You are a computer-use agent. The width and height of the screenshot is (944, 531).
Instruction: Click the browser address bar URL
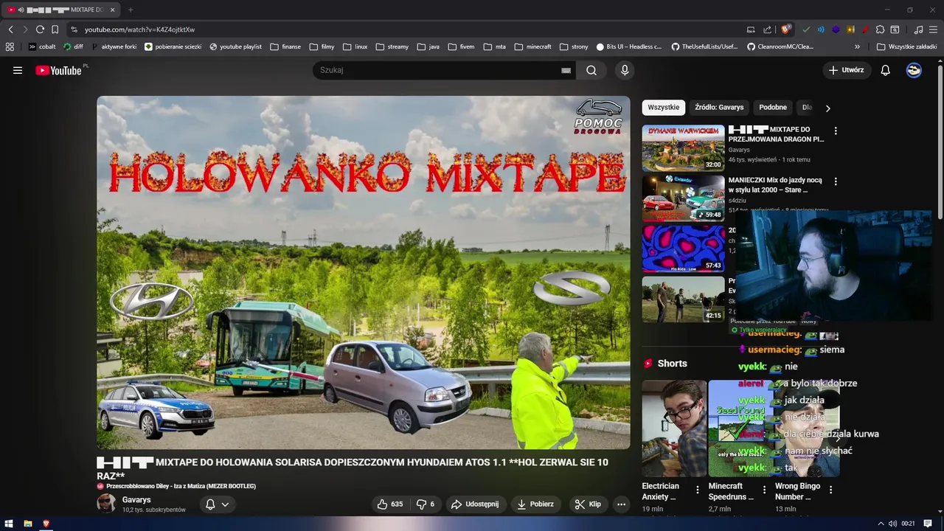tap(139, 29)
